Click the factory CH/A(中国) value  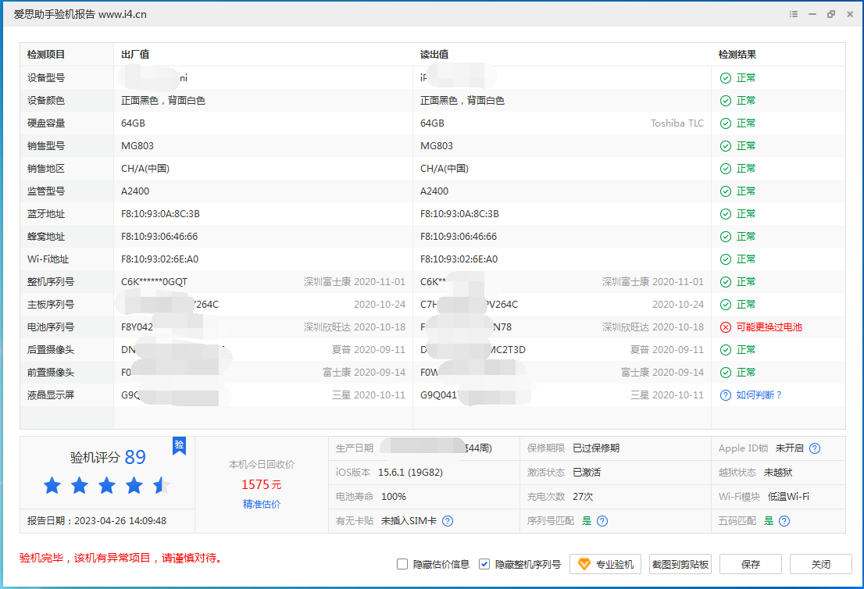coord(145,169)
